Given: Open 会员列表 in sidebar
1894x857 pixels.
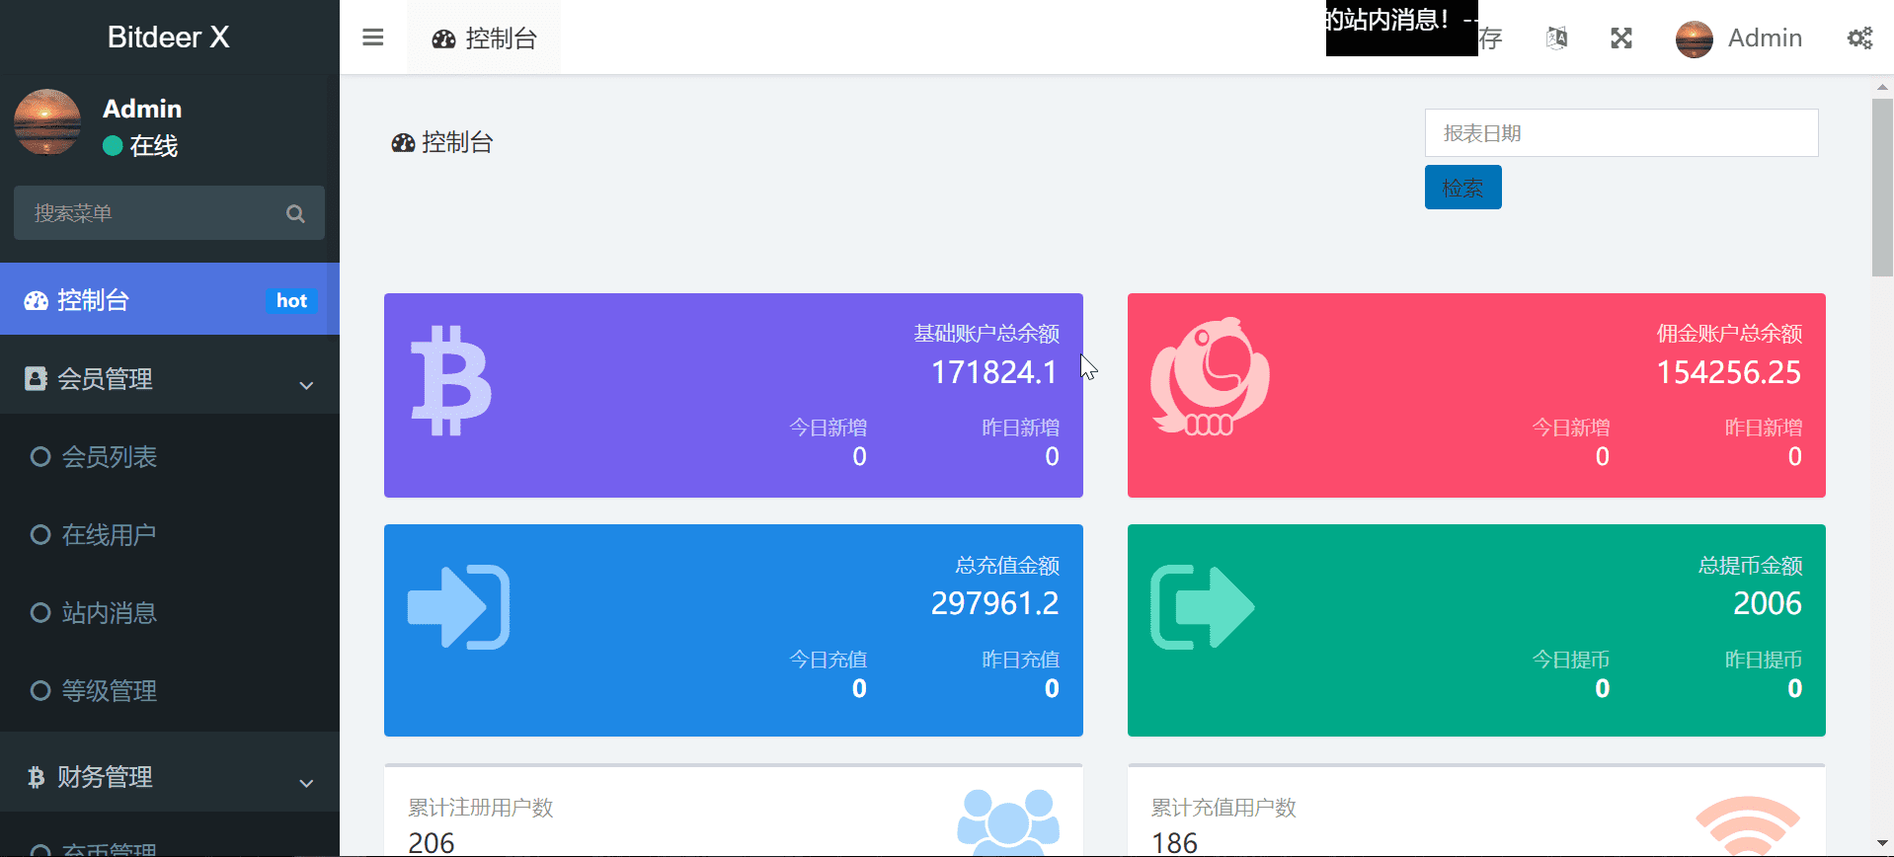Looking at the screenshot, I should pyautogui.click(x=109, y=457).
